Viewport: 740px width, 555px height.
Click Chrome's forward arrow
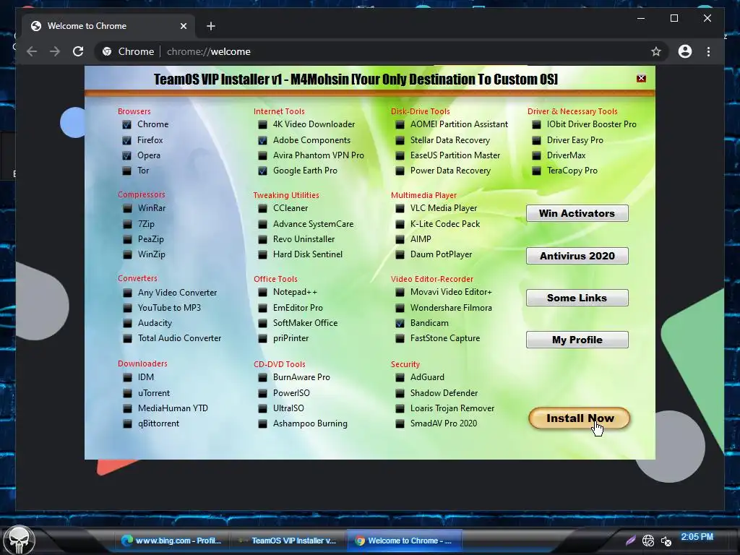point(55,51)
